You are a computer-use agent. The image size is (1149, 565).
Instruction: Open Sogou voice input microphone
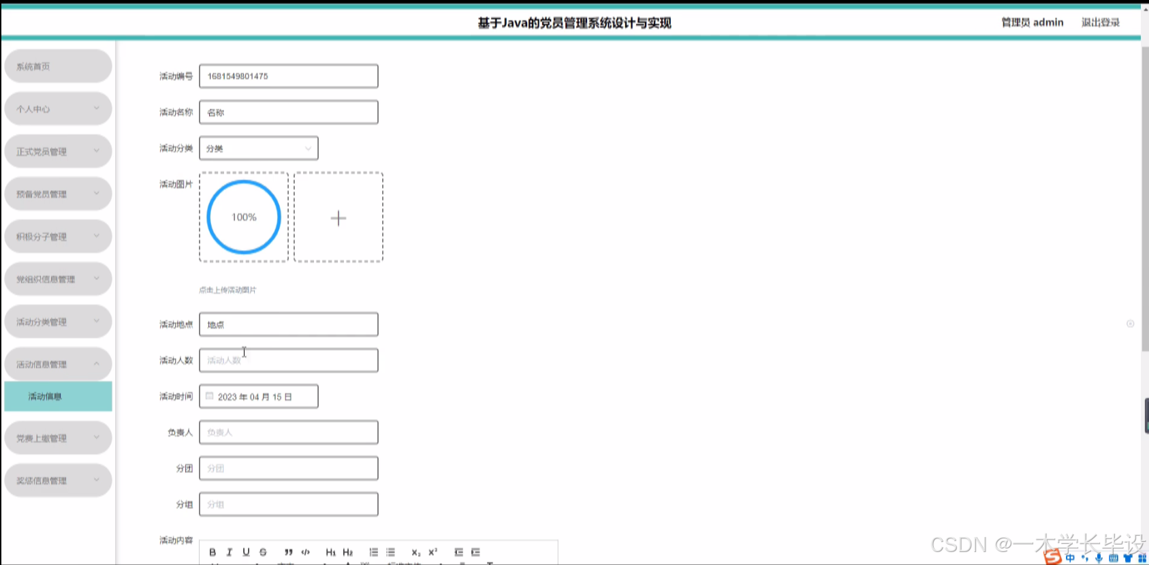1099,558
